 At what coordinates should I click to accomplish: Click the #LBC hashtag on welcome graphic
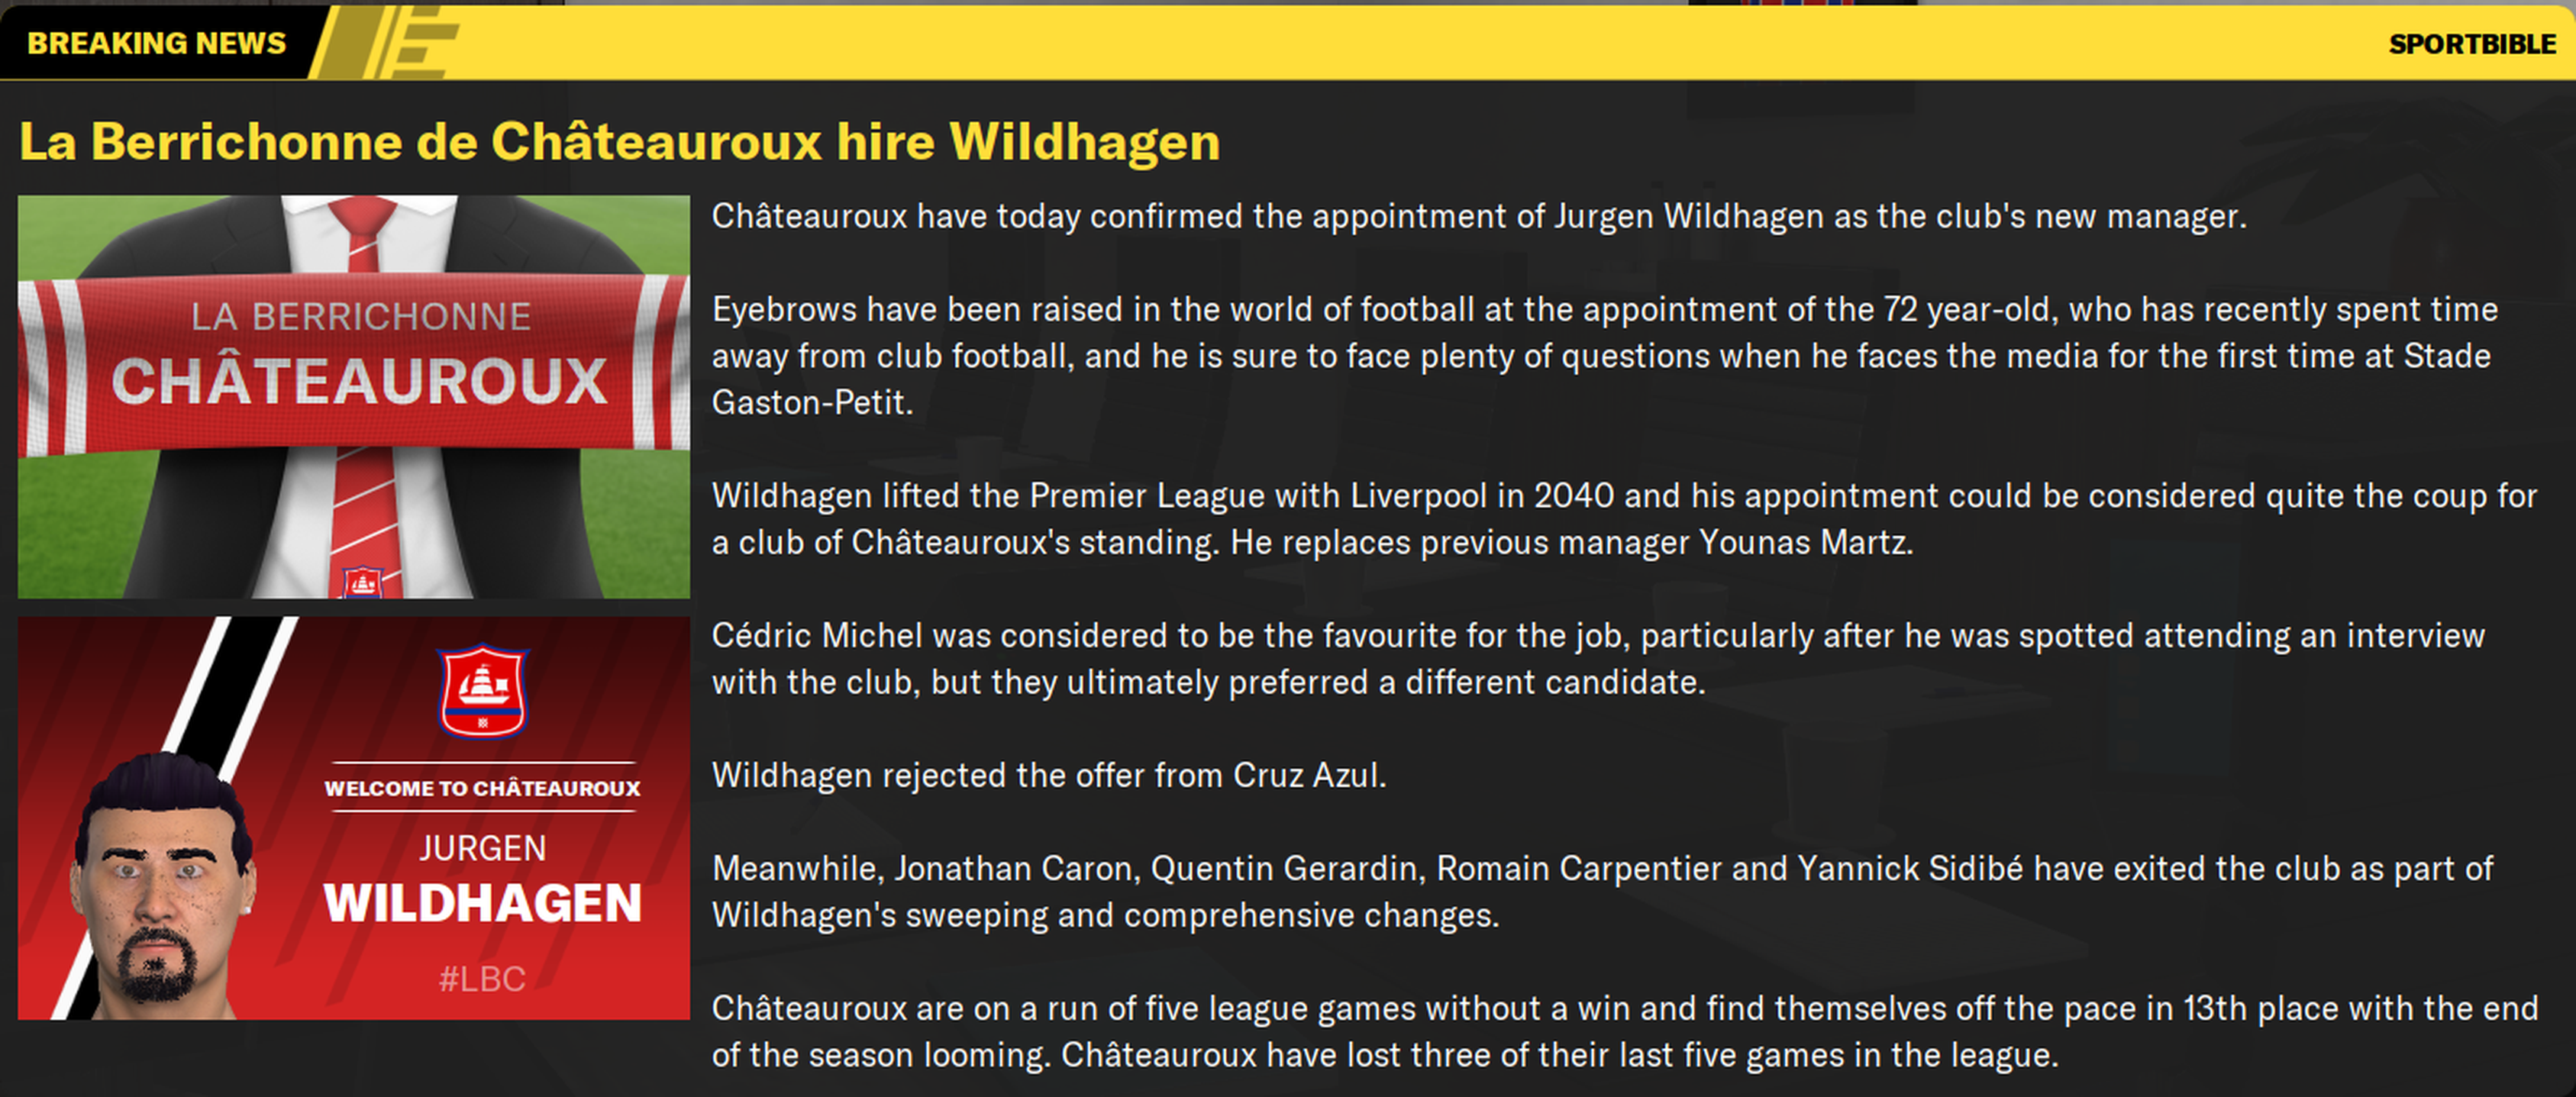coord(482,978)
